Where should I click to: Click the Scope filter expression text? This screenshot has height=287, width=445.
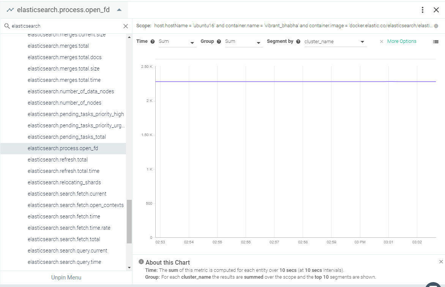click(293, 26)
